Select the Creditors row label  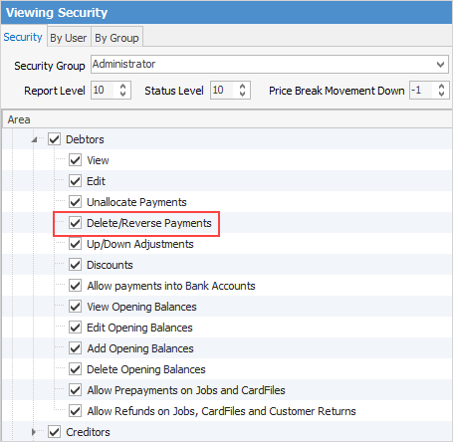88,432
